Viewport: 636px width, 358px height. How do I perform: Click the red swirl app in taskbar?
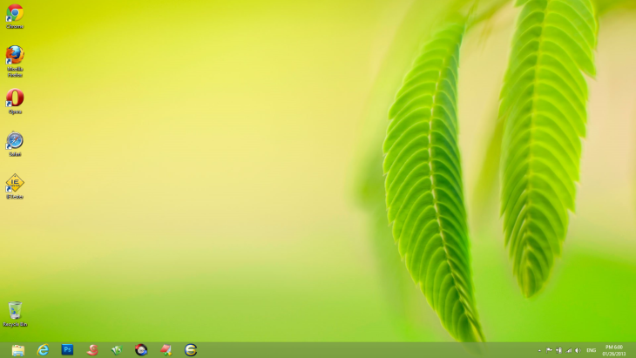pyautogui.click(x=92, y=350)
